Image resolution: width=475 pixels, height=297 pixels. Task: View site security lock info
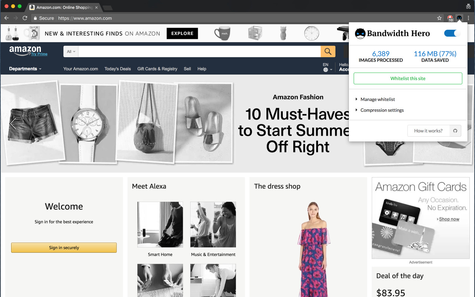35,18
